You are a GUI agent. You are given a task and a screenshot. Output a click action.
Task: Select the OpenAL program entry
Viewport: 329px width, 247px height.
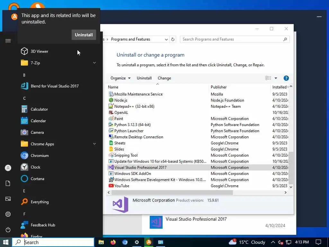pyautogui.click(x=198, y=112)
